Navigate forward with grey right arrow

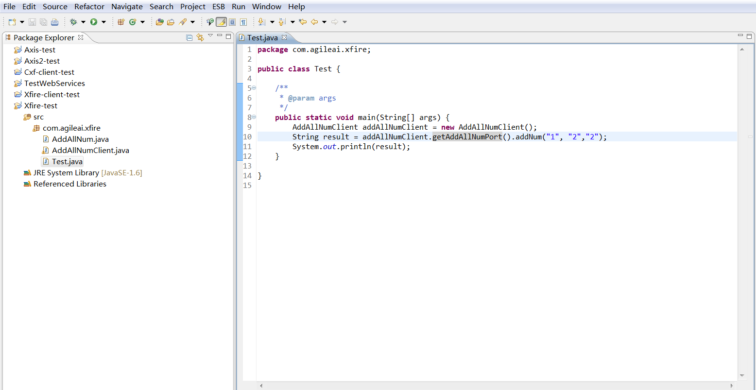[335, 22]
